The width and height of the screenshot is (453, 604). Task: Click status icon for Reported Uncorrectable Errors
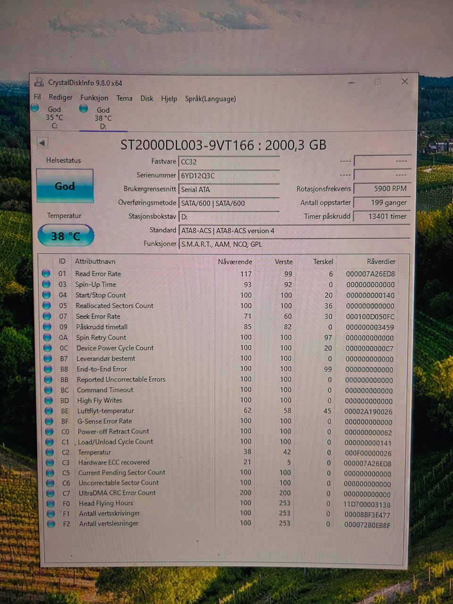click(48, 379)
